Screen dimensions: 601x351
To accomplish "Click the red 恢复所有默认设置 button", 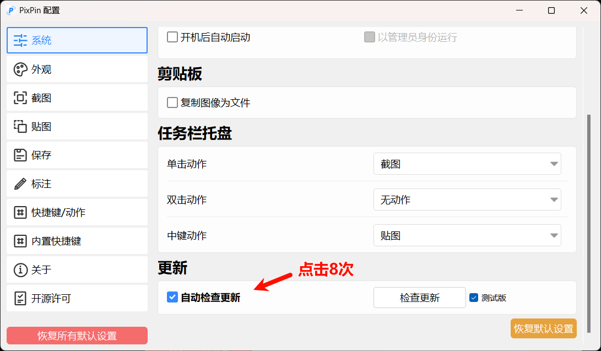I will coord(77,336).
